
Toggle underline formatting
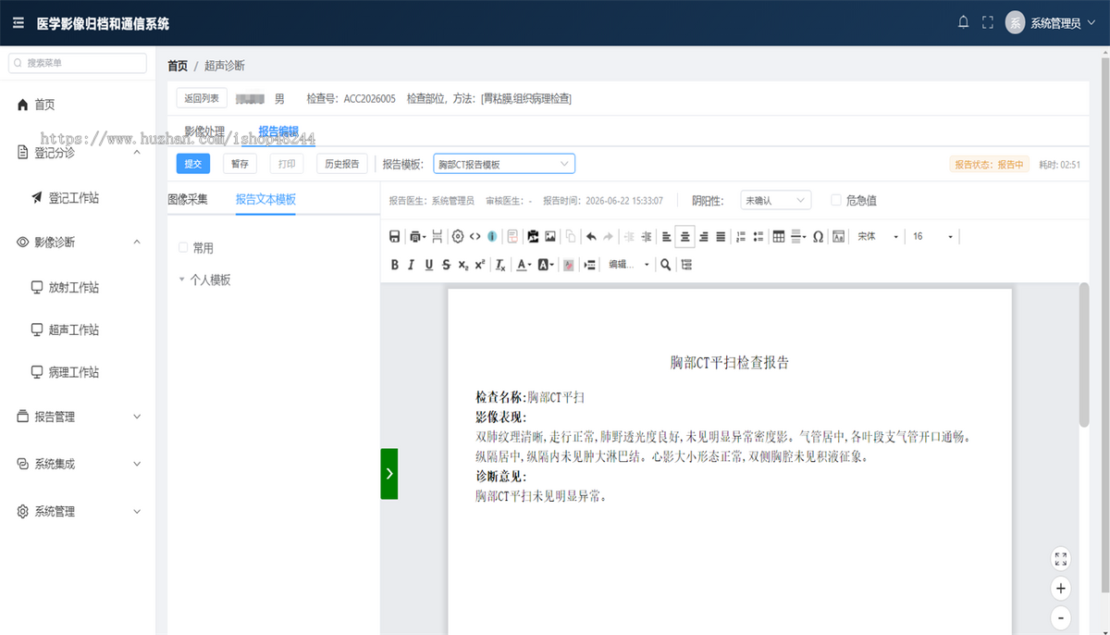pos(429,265)
